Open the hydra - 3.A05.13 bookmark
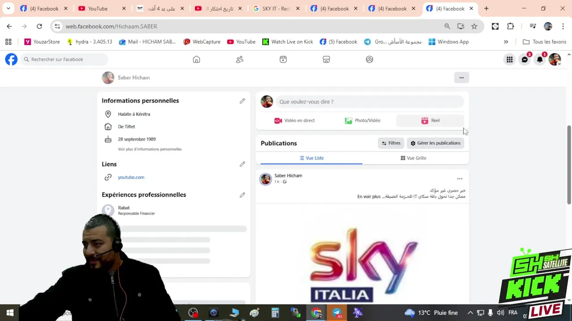Image resolution: width=572 pixels, height=321 pixels. coord(89,42)
